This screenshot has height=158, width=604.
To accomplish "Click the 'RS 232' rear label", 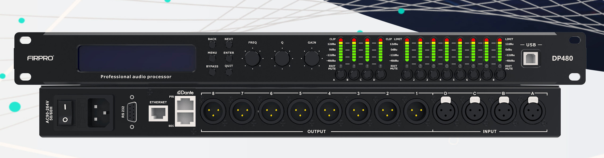I will click(123, 112).
